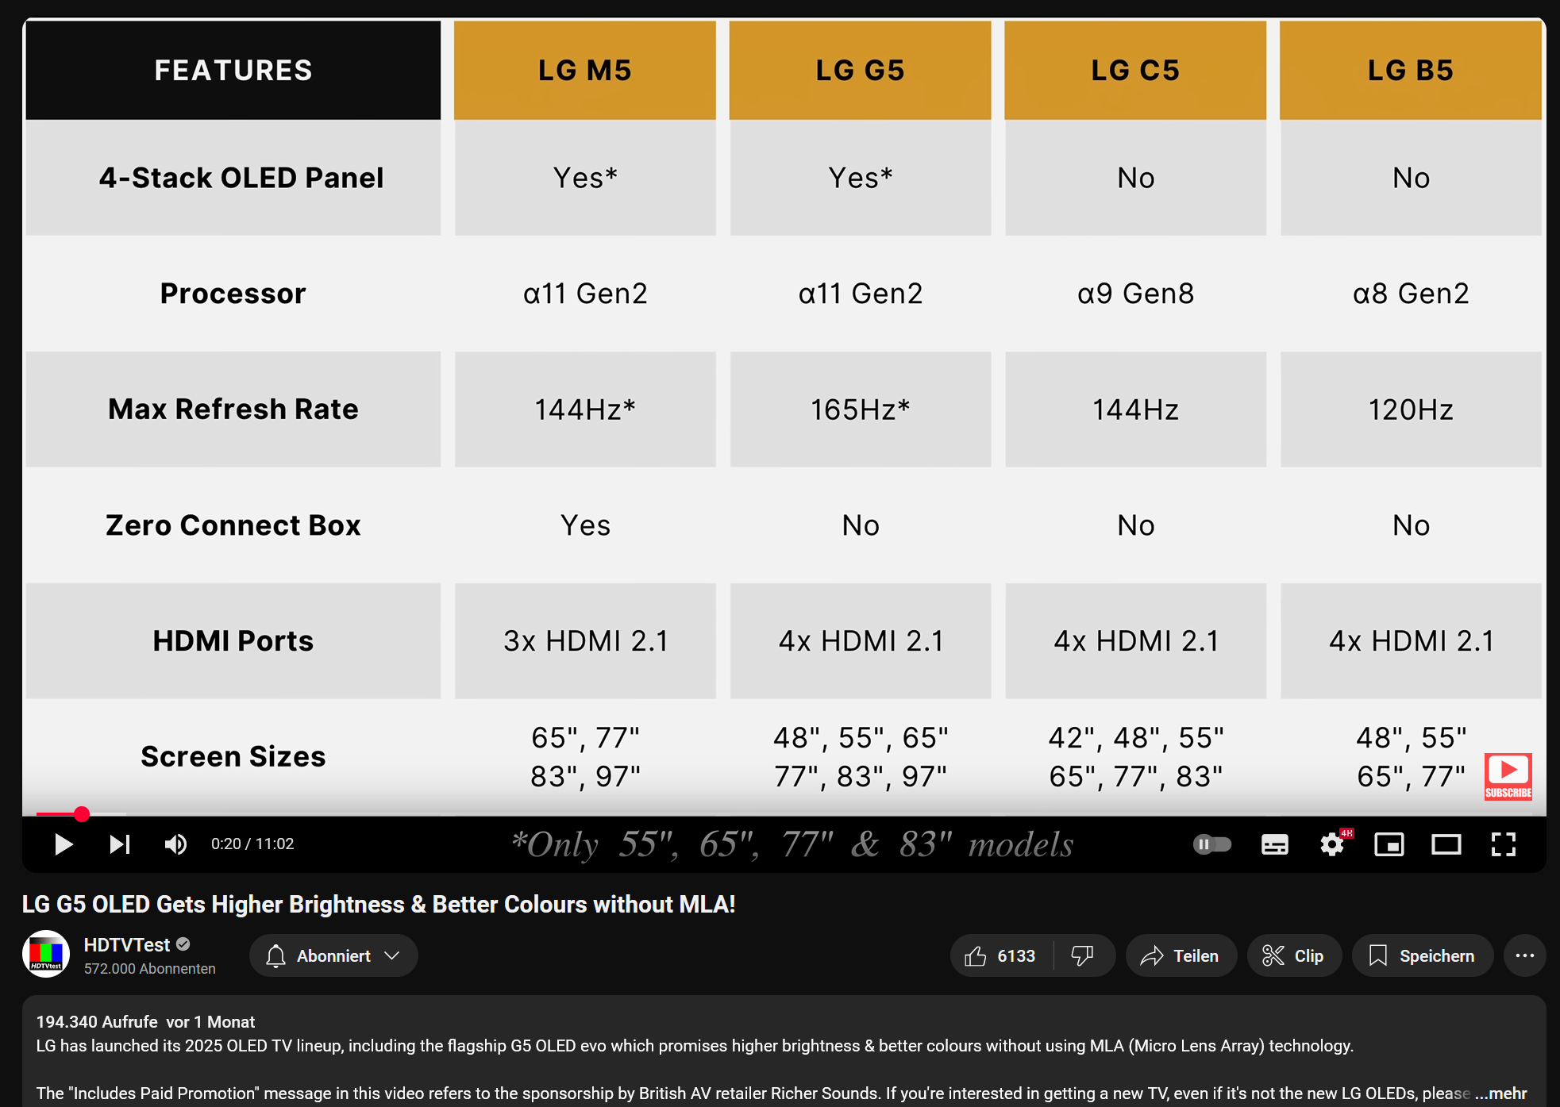
Task: Switch to theater mode
Action: pos(1446,844)
